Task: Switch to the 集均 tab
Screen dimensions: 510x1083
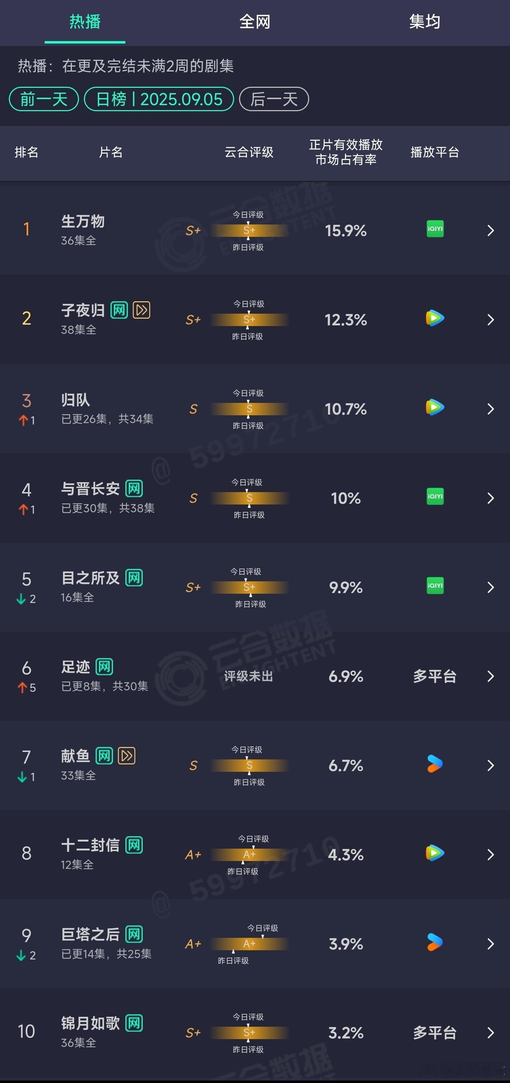Action: tap(425, 22)
